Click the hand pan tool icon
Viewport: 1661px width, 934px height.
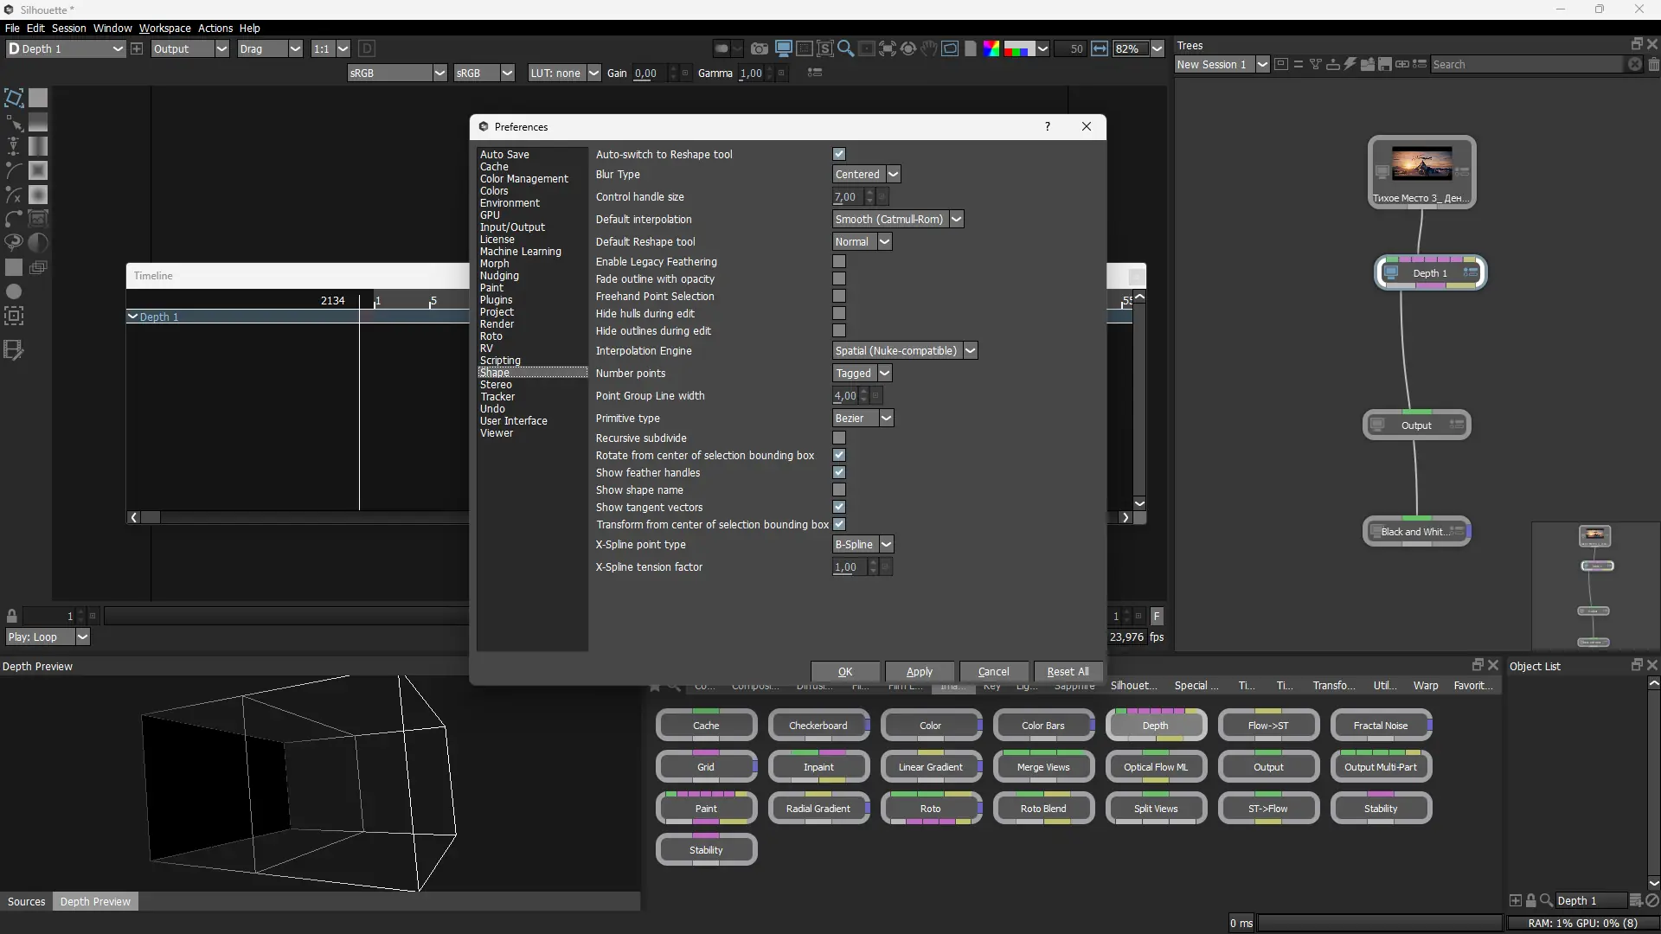click(x=928, y=49)
